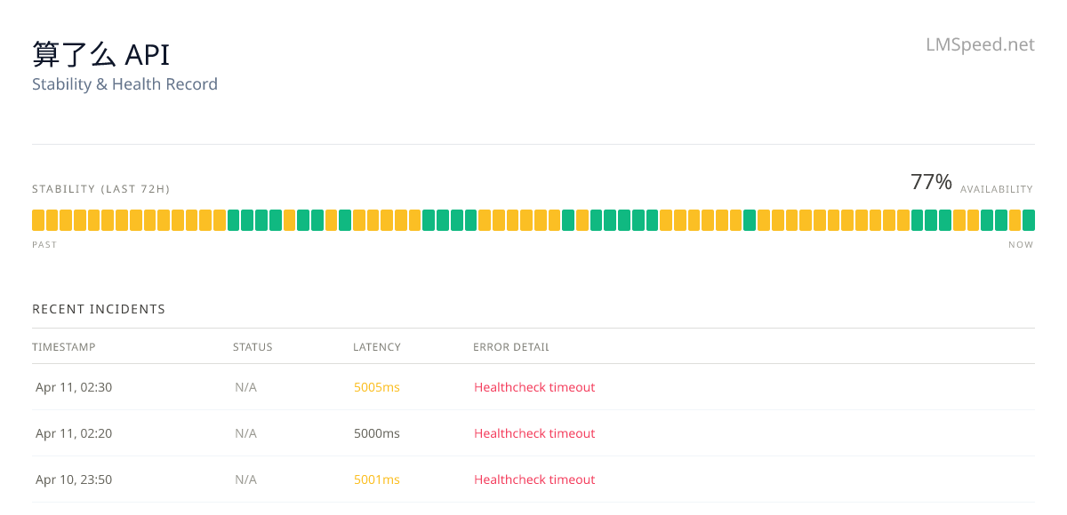Click N/A status in the Apr 11, 02:30 row
The image size is (1067, 515).
(x=245, y=387)
